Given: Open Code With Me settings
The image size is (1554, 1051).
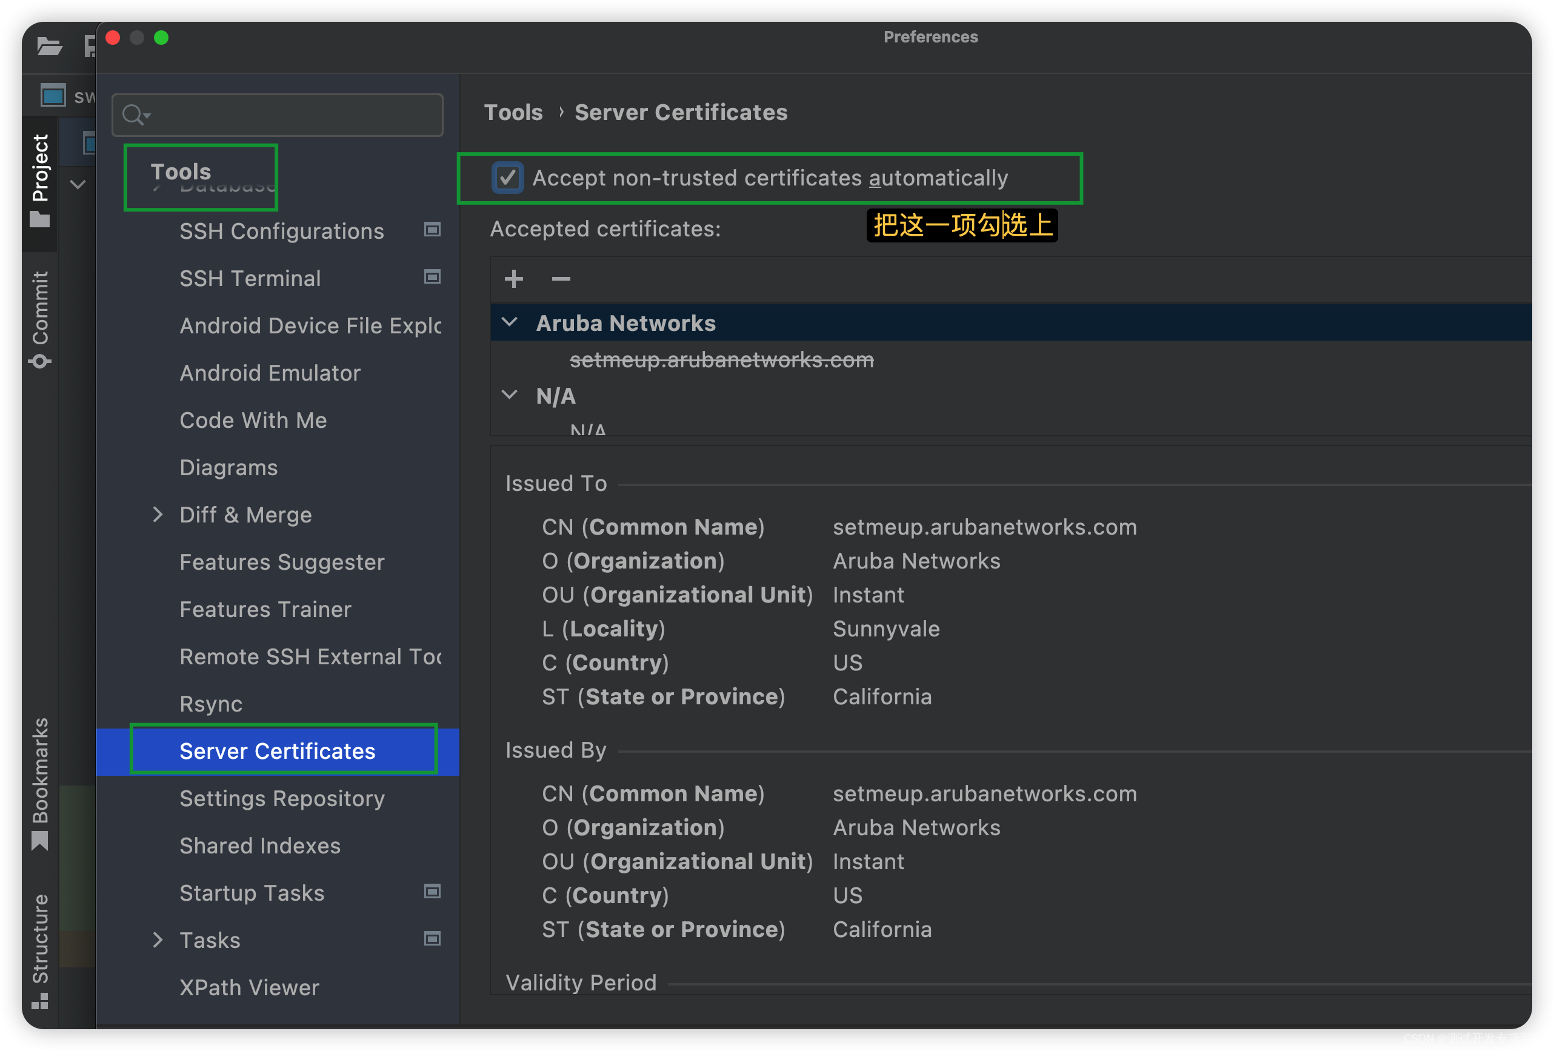Looking at the screenshot, I should coord(253,420).
